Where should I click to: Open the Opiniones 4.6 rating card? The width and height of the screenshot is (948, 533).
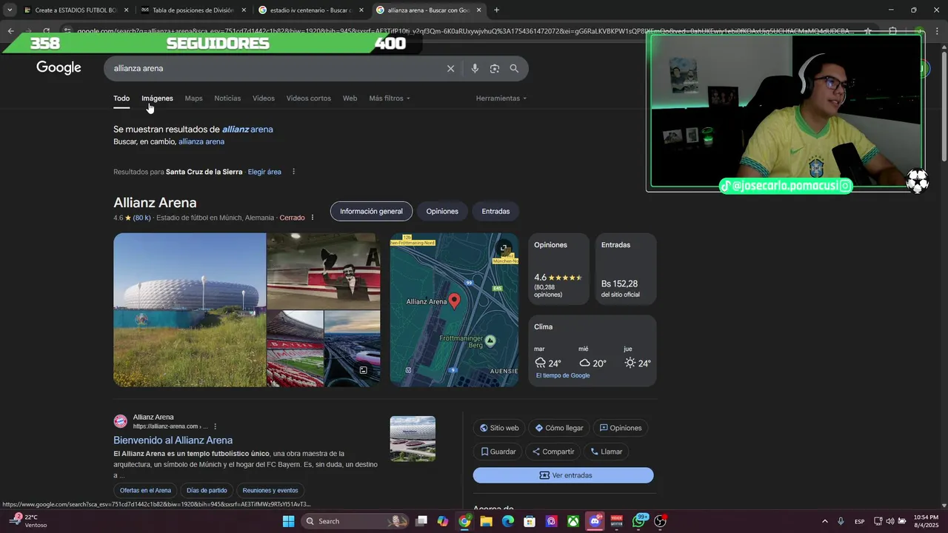[x=558, y=269]
